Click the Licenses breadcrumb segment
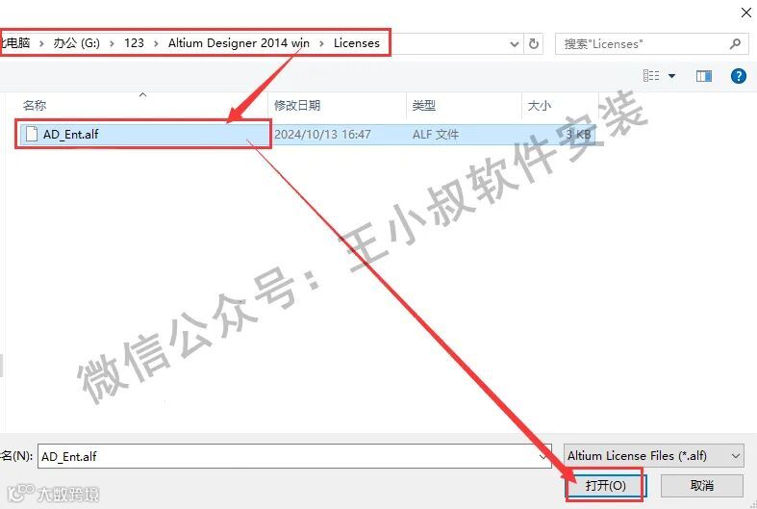Viewport: 757px width, 509px height. pyautogui.click(x=356, y=43)
